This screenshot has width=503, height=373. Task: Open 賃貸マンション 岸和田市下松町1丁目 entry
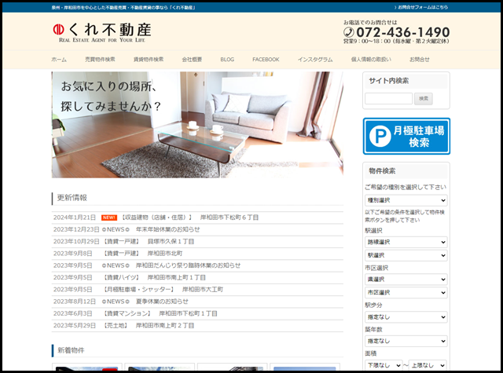160,313
